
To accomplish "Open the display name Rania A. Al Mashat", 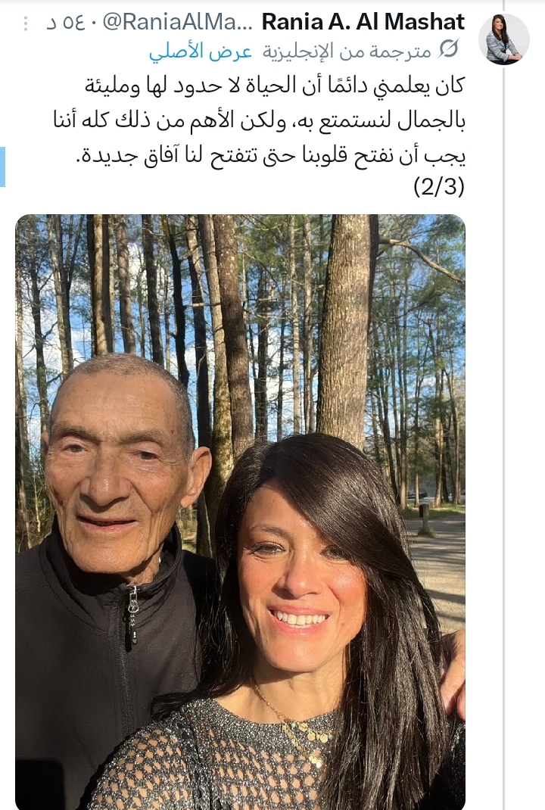I will [x=363, y=22].
